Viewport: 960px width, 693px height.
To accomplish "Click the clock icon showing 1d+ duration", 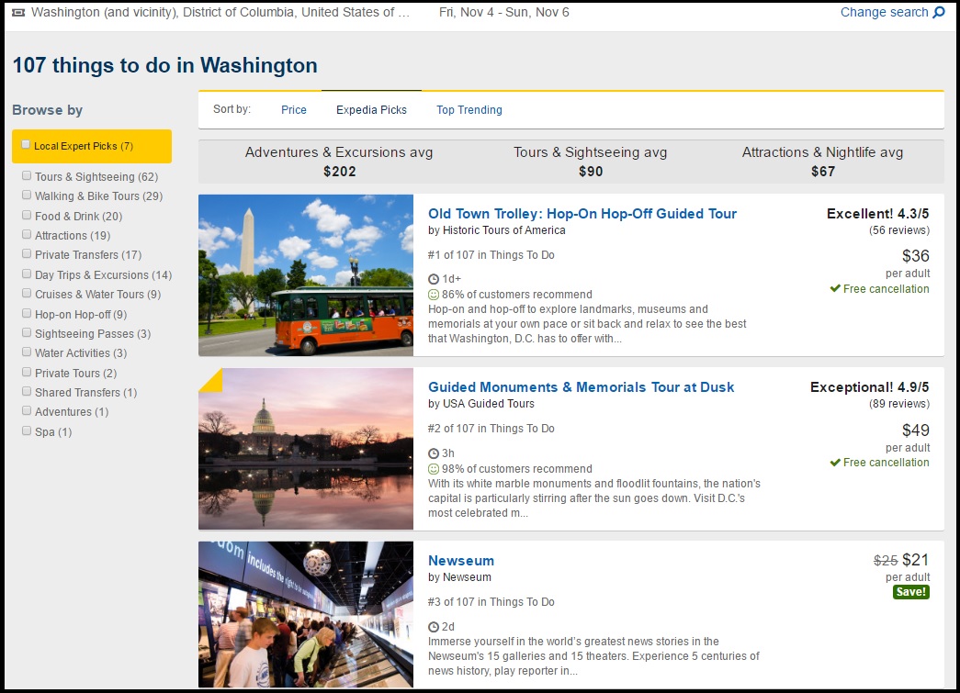I will [x=433, y=278].
